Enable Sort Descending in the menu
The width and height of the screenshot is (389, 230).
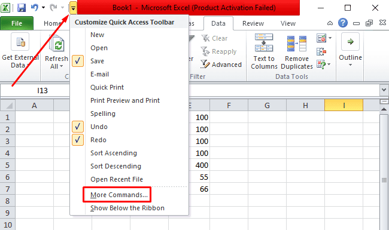(x=129, y=166)
